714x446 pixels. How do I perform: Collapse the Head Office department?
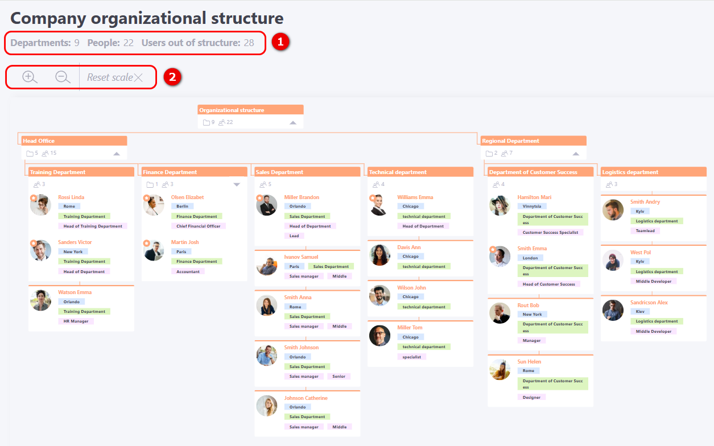pyautogui.click(x=117, y=154)
